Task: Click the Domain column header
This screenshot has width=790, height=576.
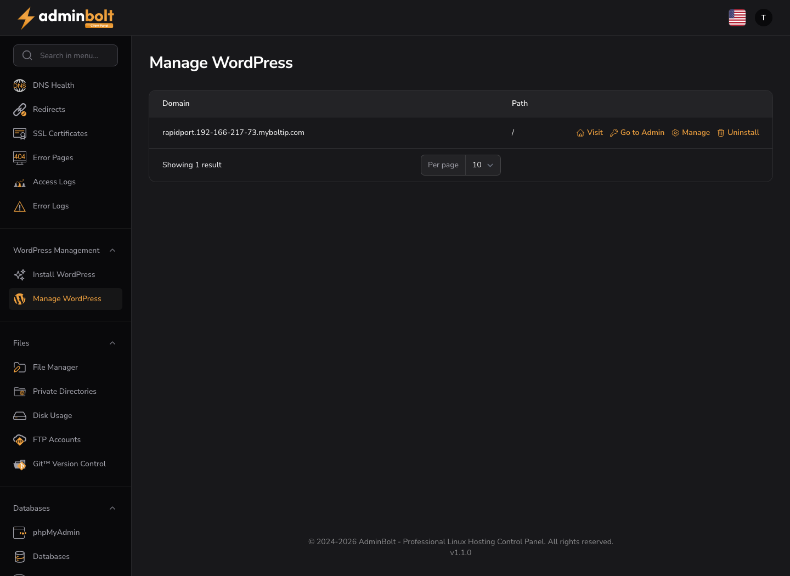Action: pos(176,103)
